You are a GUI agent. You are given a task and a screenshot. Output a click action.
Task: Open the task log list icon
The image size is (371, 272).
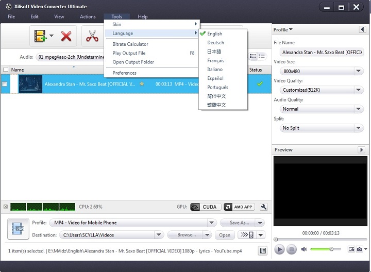(x=263, y=250)
